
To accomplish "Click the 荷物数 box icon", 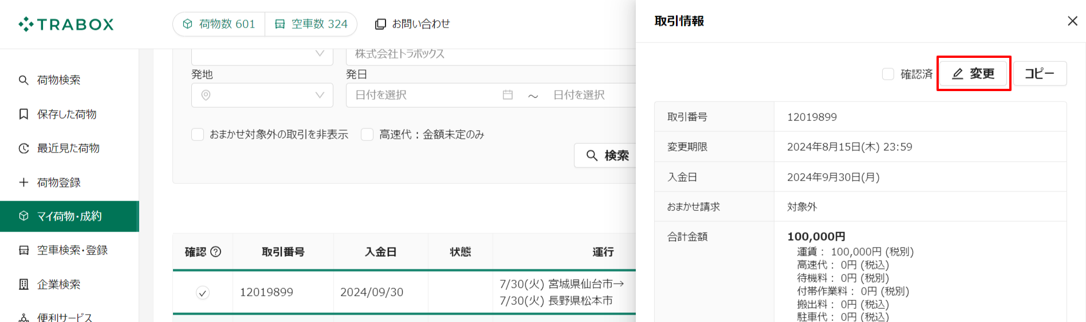I will pyautogui.click(x=187, y=24).
